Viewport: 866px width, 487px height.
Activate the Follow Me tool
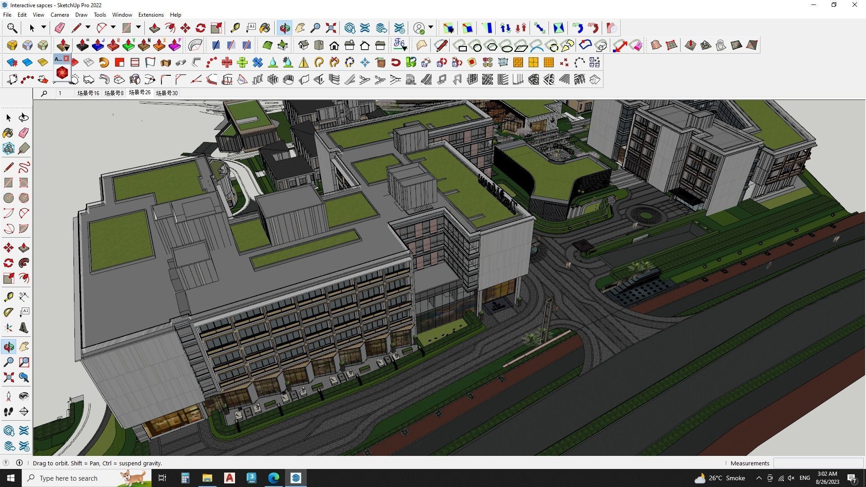click(24, 263)
